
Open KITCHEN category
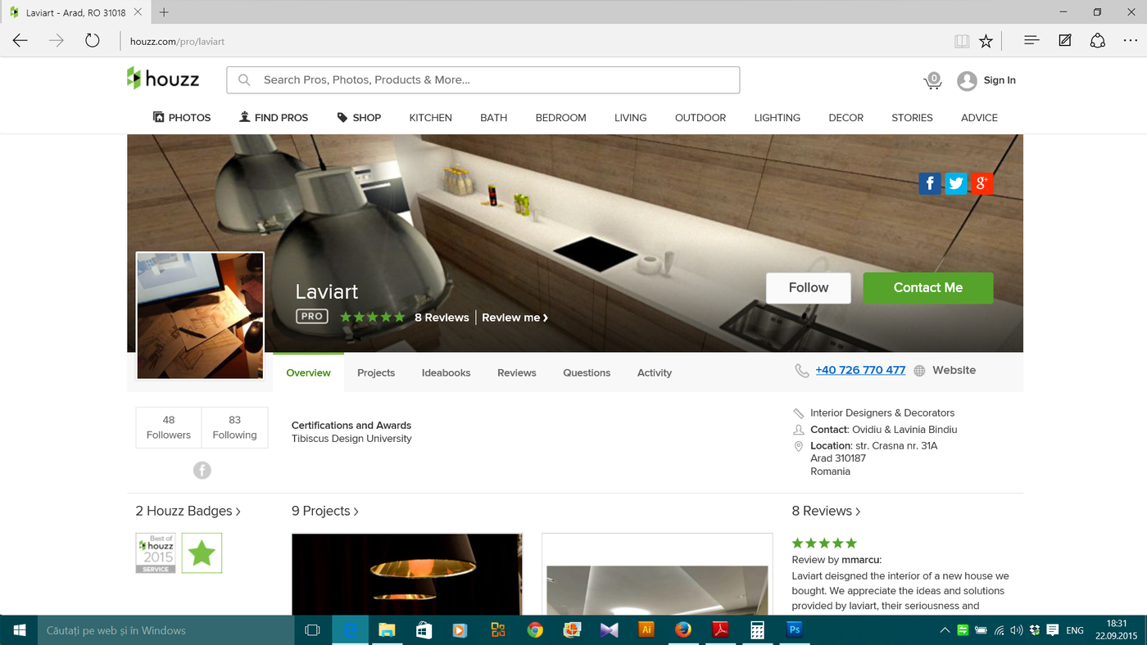point(431,117)
